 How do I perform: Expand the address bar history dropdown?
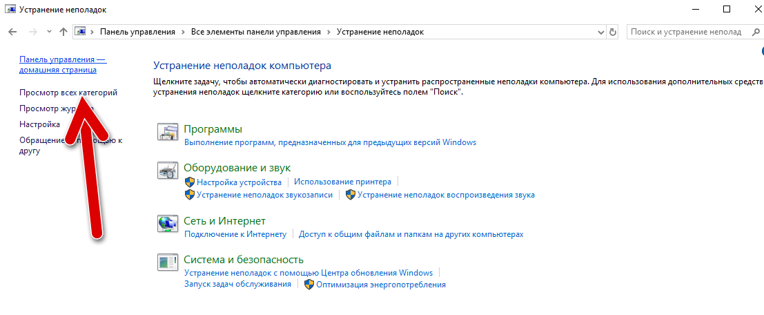coord(600,32)
